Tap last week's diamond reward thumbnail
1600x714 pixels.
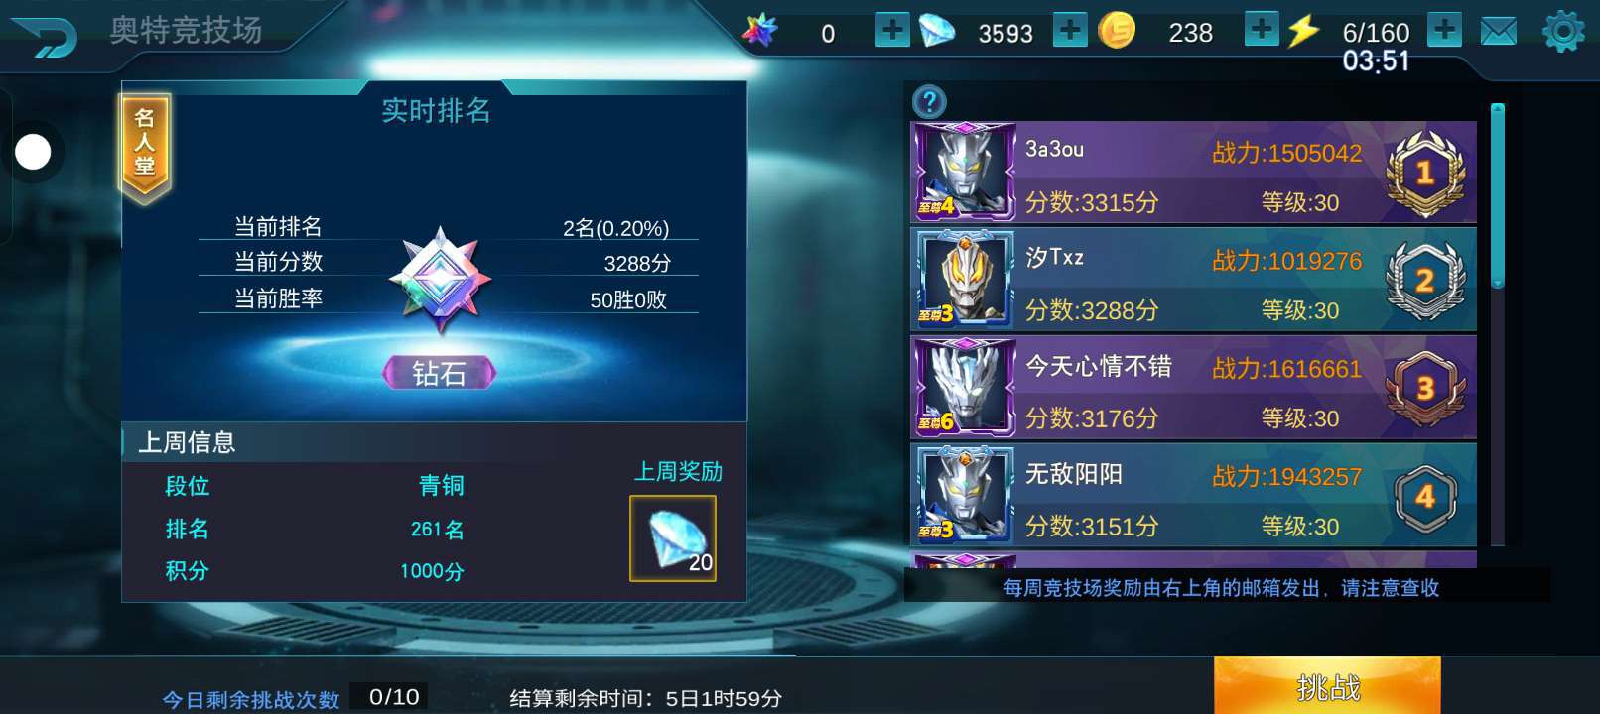[x=673, y=538]
